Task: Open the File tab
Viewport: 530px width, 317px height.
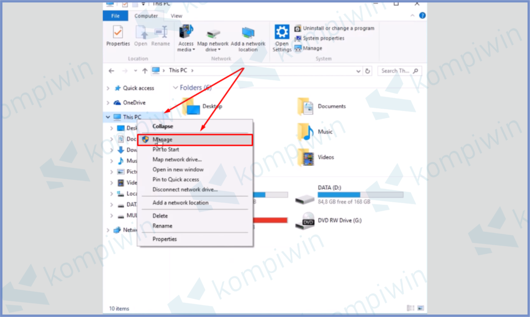Action: pyautogui.click(x=115, y=16)
